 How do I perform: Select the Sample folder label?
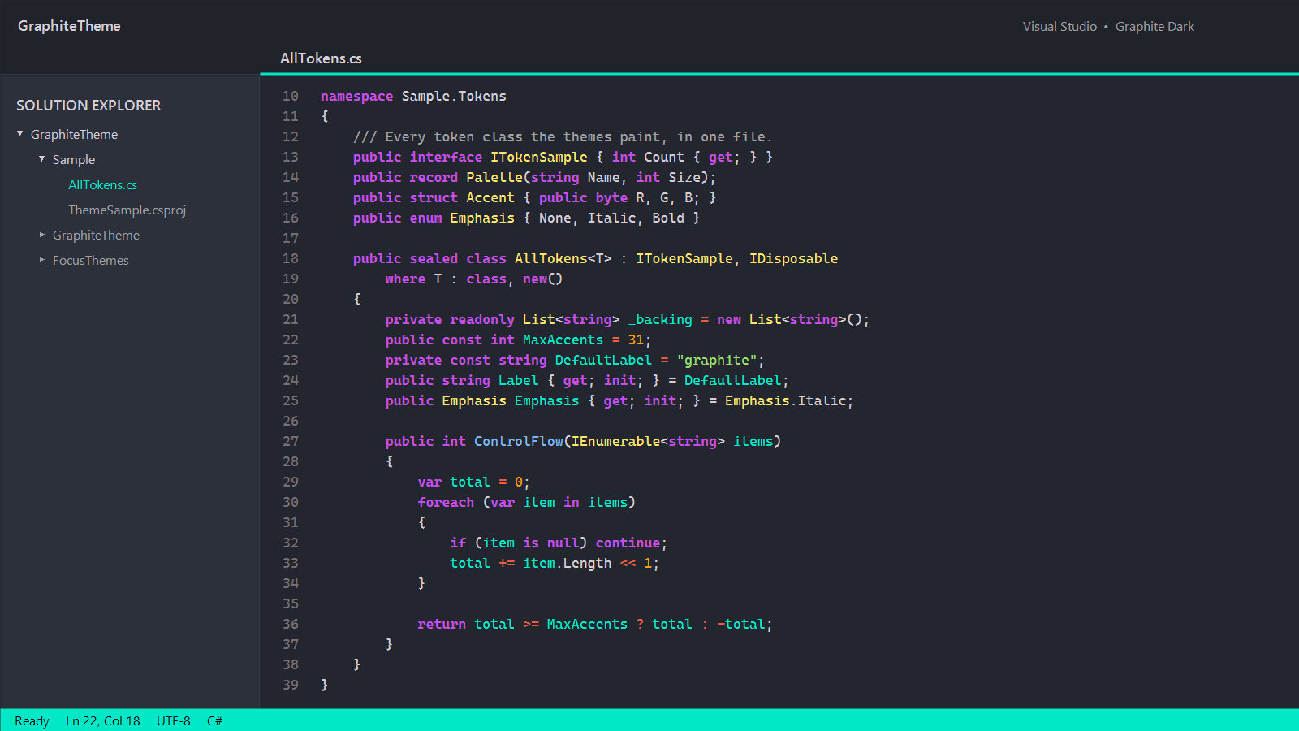pyautogui.click(x=74, y=160)
